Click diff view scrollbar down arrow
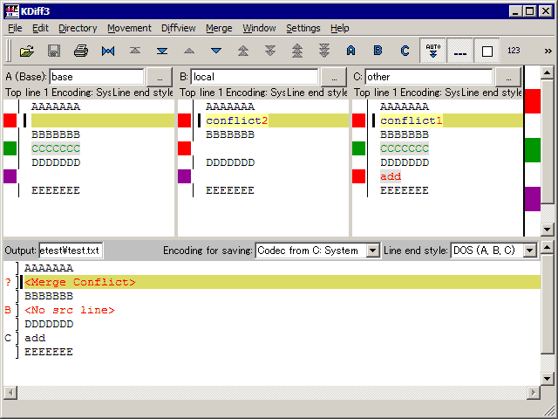Screen dimensions: 558x419 click(548, 229)
